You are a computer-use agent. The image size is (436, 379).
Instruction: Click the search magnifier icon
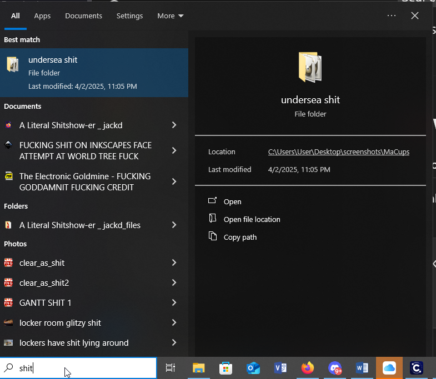8,368
